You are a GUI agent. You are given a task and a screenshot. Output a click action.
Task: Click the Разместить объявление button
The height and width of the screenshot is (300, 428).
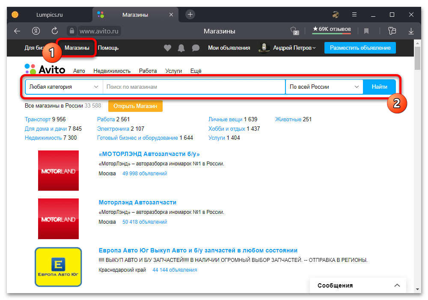(360, 48)
